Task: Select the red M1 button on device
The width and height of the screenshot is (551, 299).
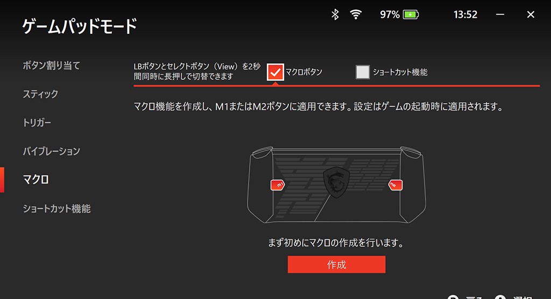Action: 278,185
